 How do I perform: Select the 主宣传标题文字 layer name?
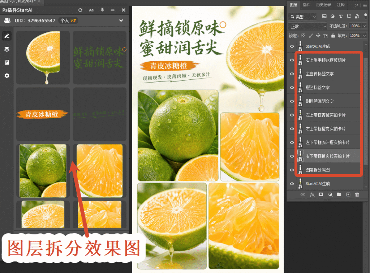coord(319,74)
